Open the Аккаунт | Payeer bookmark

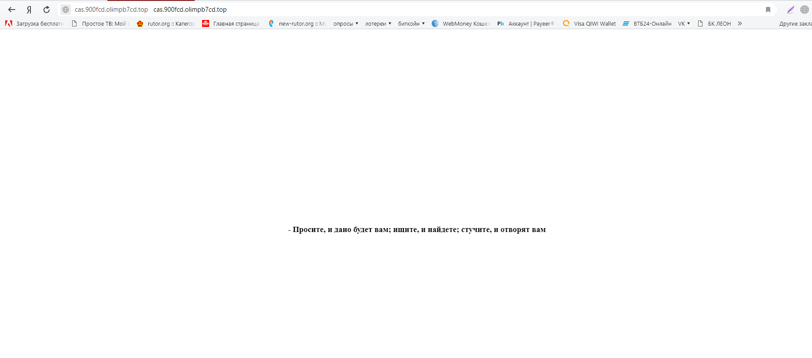click(526, 23)
